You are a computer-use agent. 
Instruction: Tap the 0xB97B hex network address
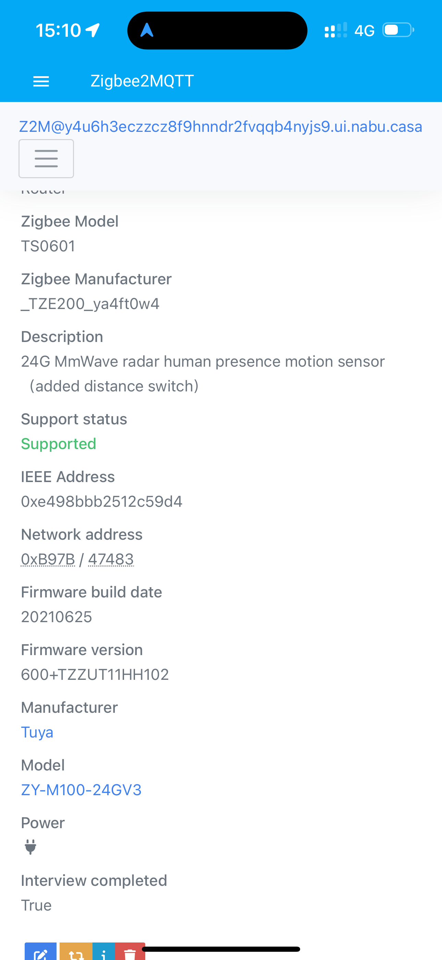tap(48, 559)
